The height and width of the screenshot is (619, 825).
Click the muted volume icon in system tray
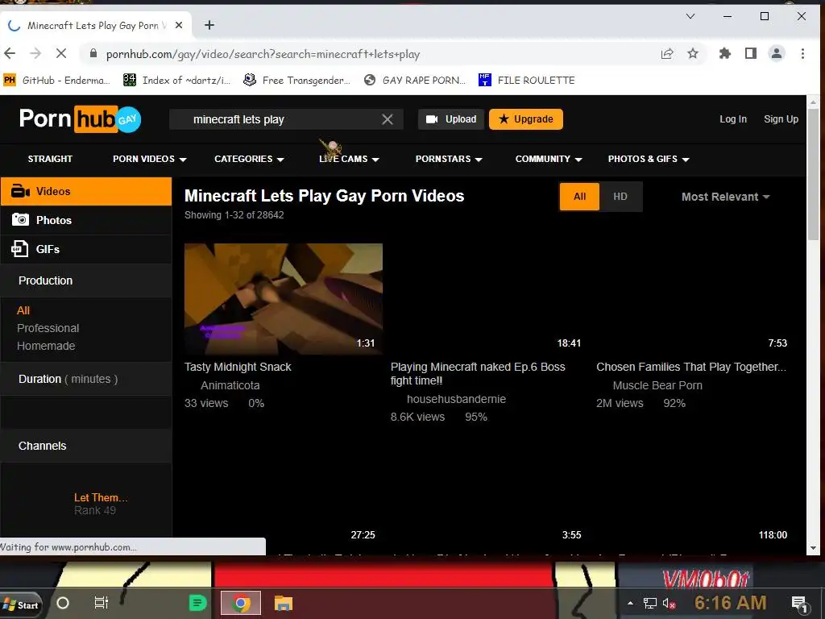tap(669, 603)
